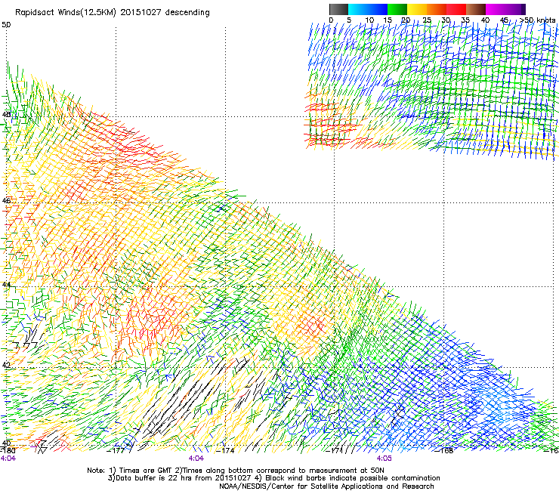Click the gray 0-5 knots color bar segment
The height and width of the screenshot is (491, 559).
(338, 9)
